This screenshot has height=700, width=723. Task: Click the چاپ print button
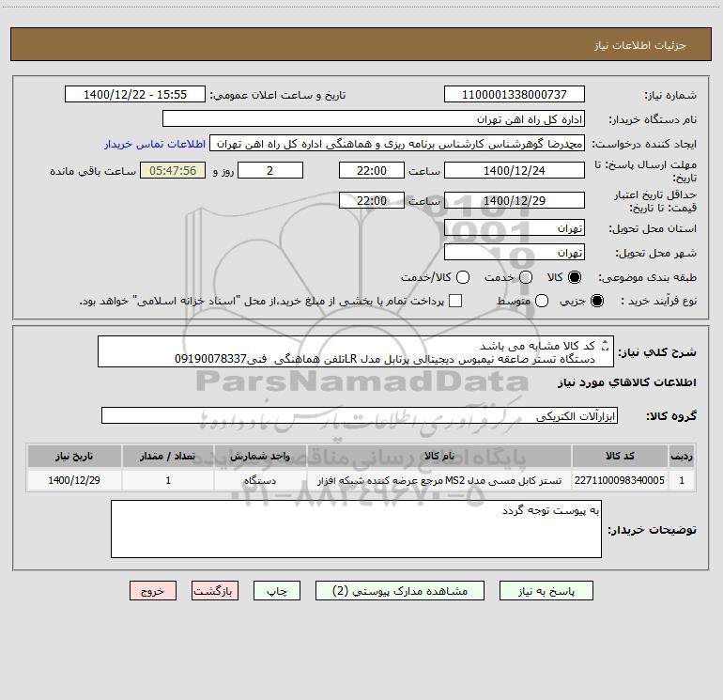tap(277, 591)
